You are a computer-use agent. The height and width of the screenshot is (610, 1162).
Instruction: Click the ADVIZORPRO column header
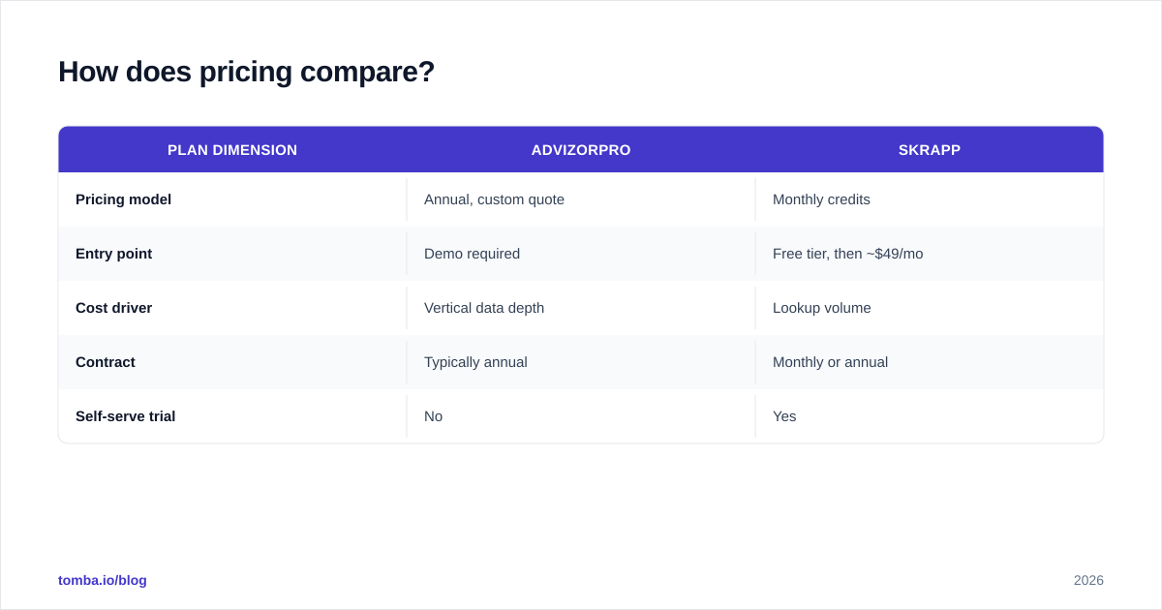coord(581,150)
